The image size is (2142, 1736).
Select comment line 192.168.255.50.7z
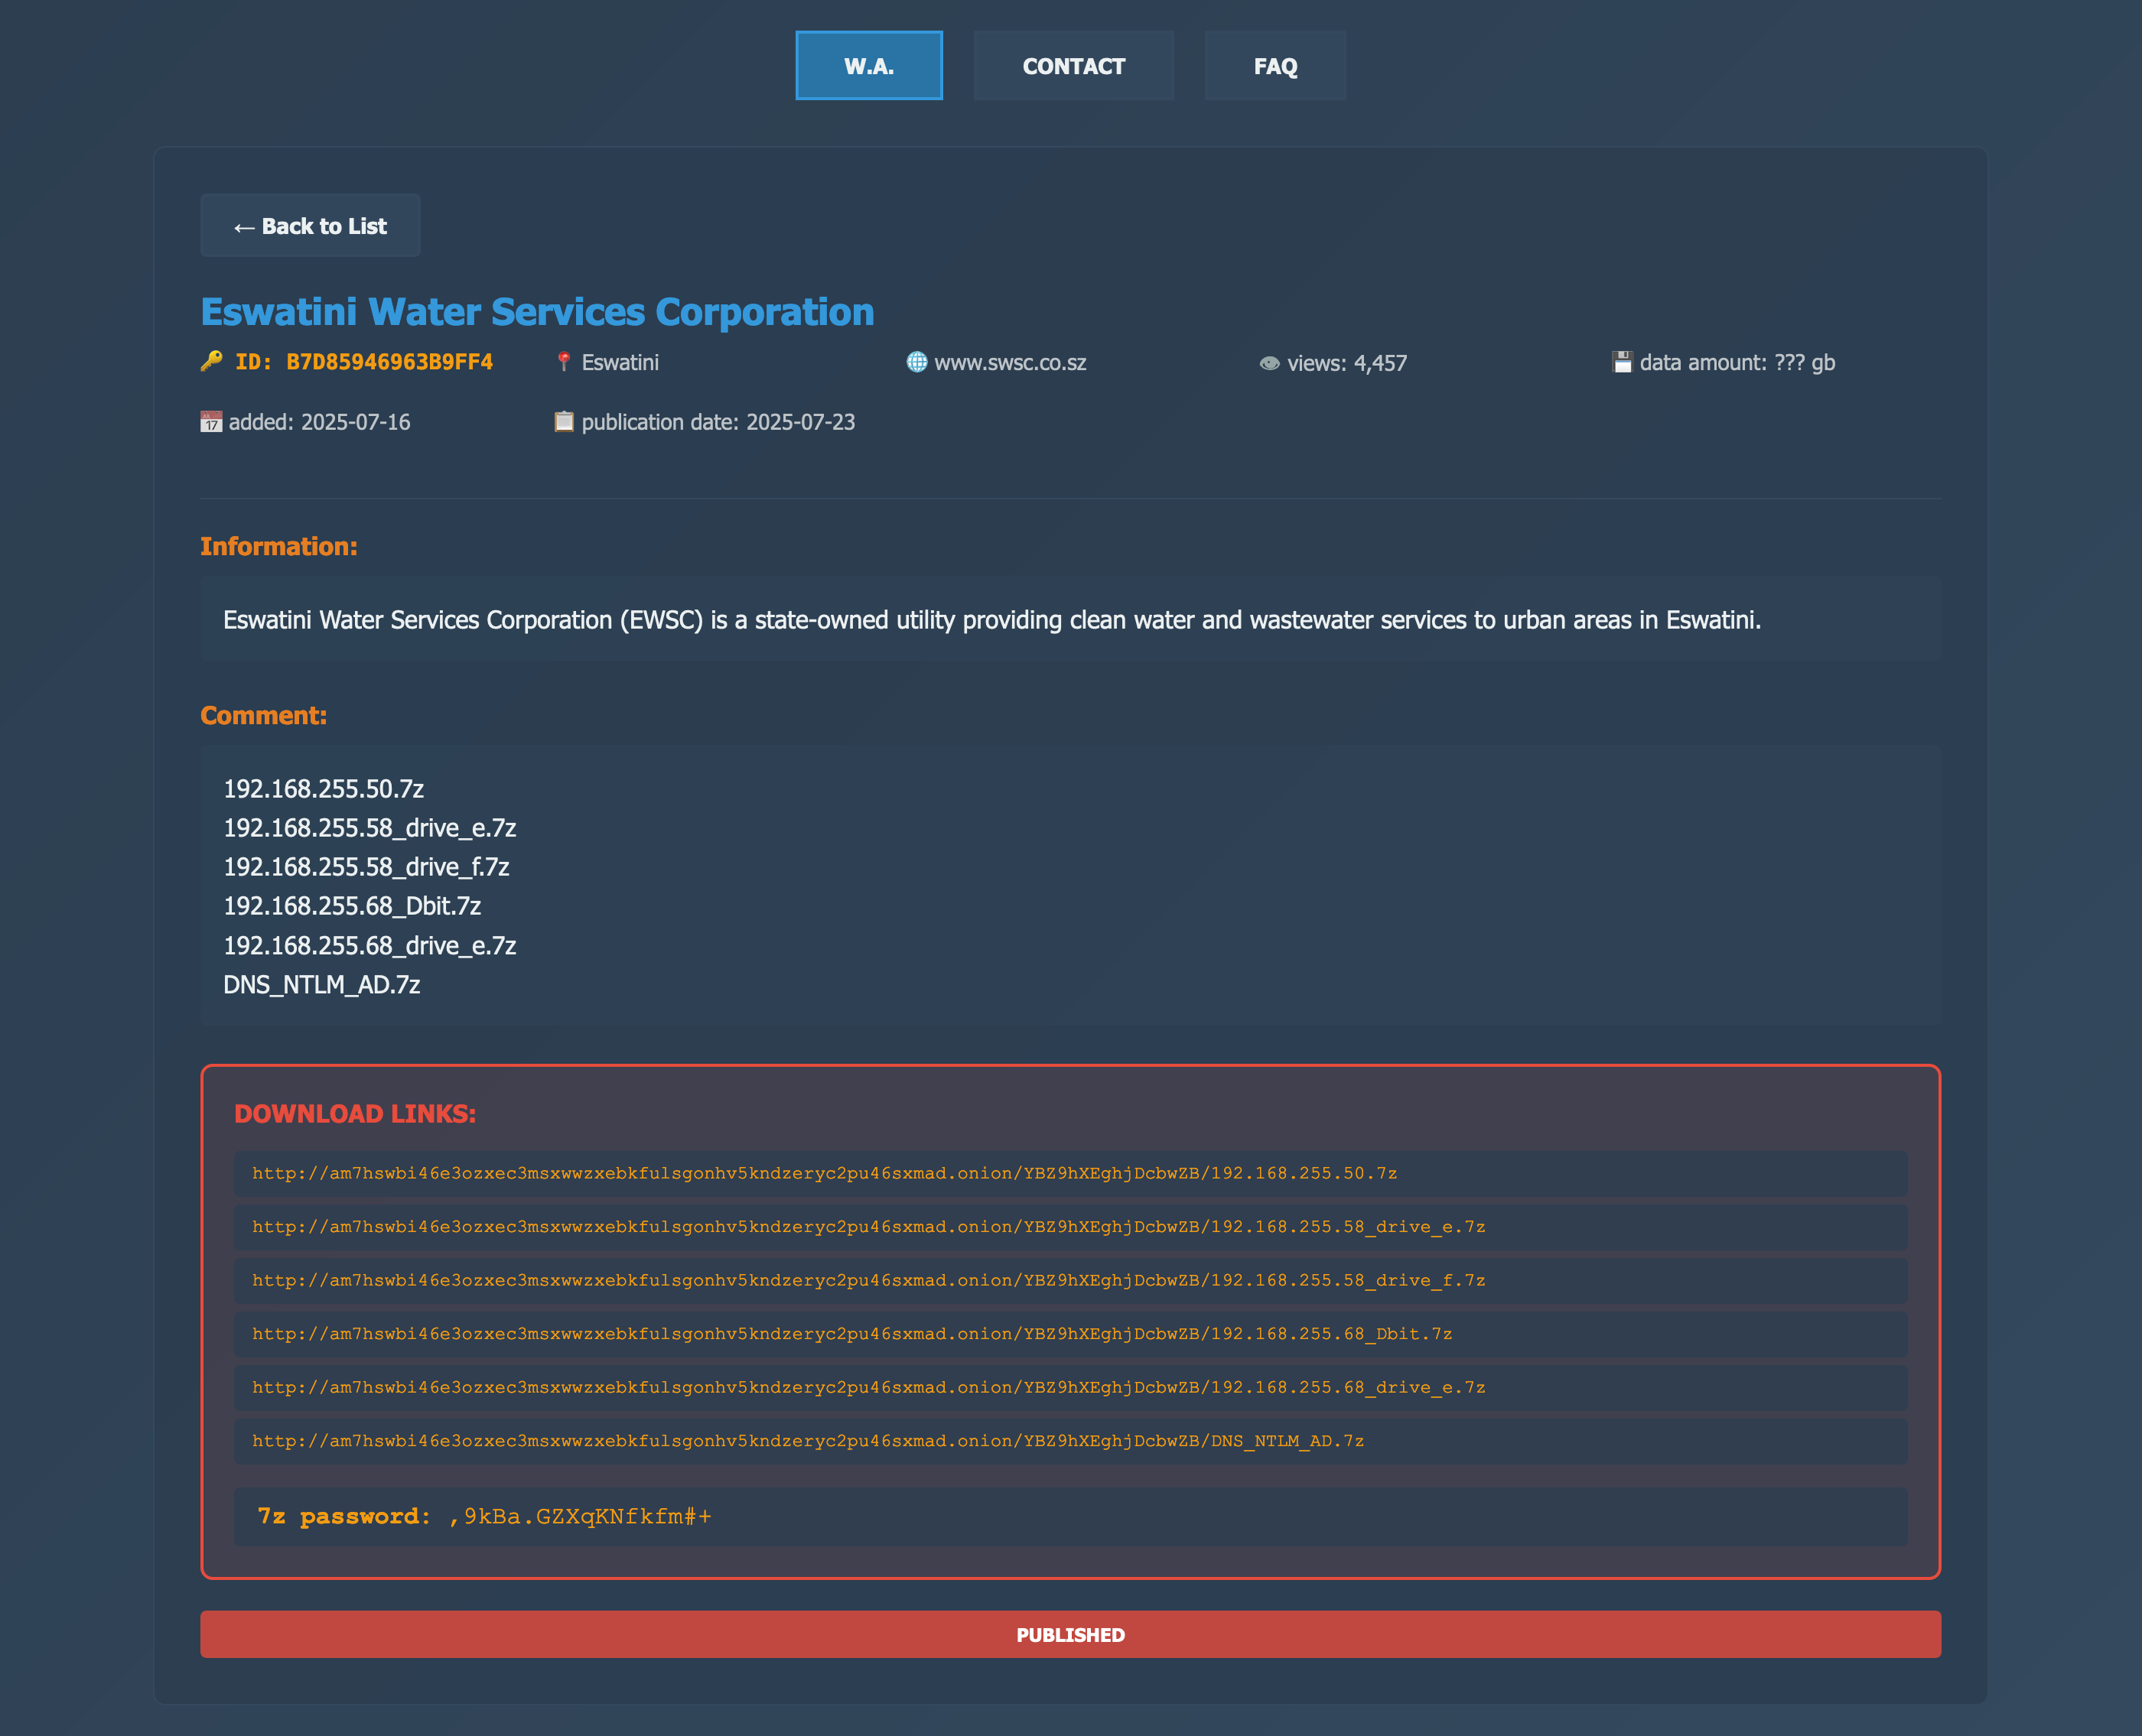click(x=324, y=789)
